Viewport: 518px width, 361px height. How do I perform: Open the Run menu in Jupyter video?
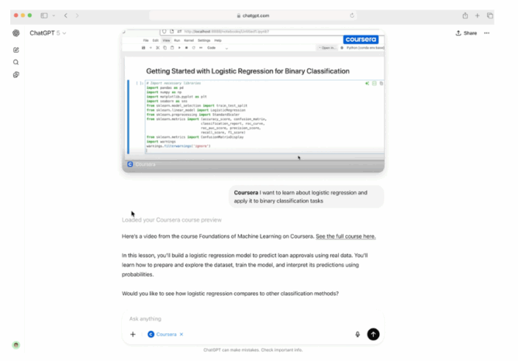177,40
